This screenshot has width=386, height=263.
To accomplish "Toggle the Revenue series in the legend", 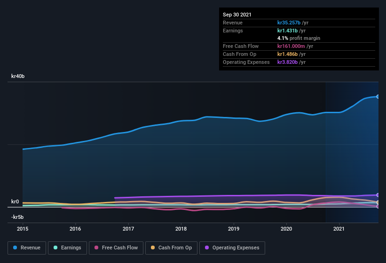I will pos(27,248).
